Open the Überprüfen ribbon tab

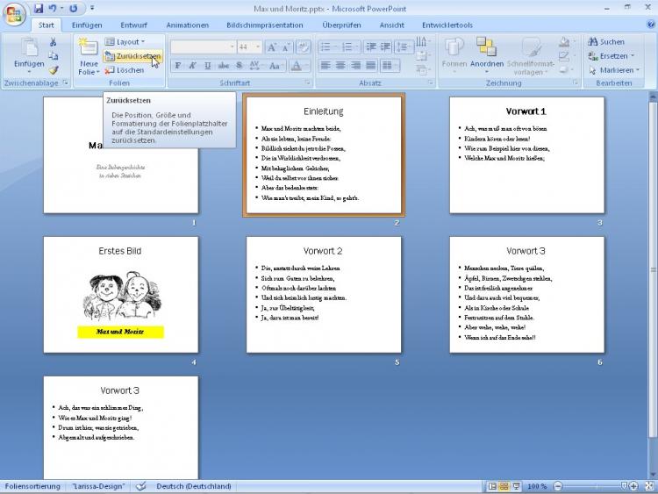tap(341, 25)
